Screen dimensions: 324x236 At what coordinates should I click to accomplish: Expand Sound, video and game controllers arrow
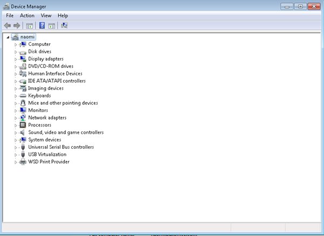click(16, 133)
